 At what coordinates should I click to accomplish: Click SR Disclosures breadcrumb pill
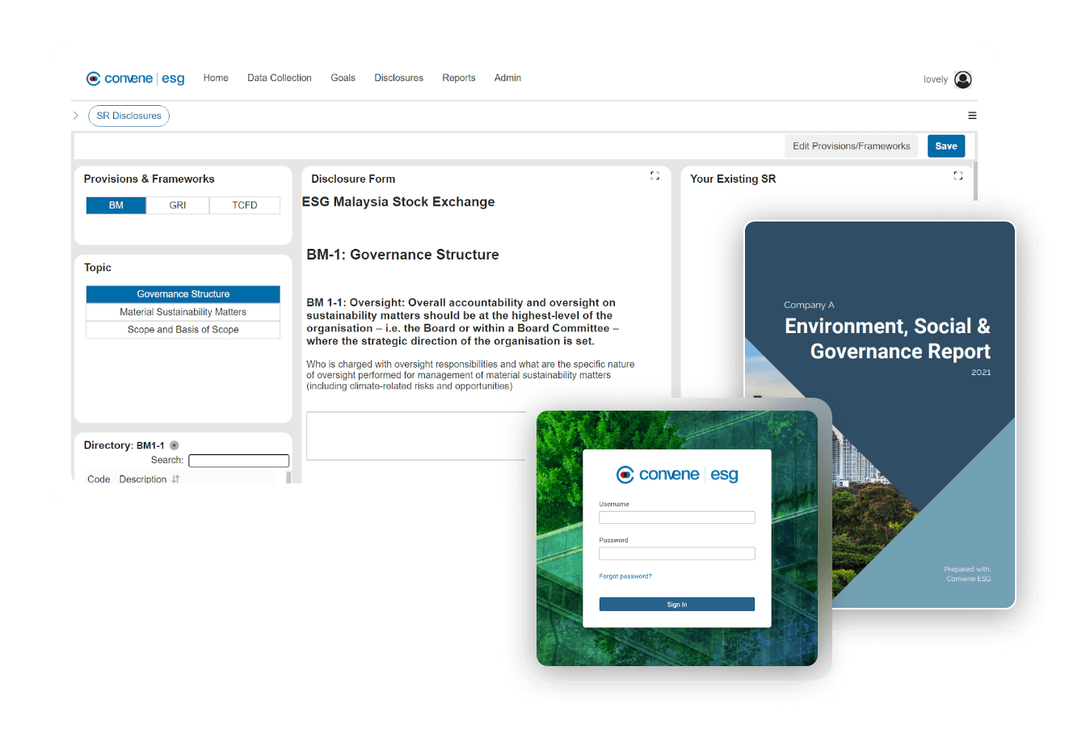click(x=128, y=116)
